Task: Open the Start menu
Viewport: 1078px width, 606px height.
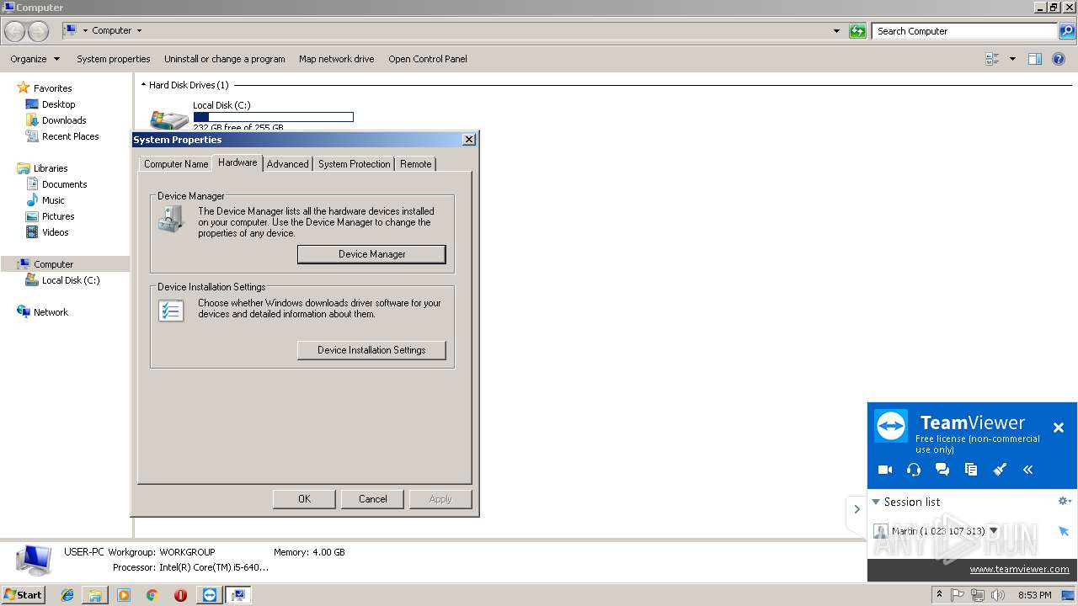Action: (23, 595)
